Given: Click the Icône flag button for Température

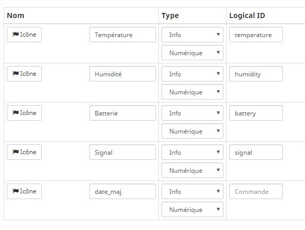Looking at the screenshot, I should click(24, 35).
